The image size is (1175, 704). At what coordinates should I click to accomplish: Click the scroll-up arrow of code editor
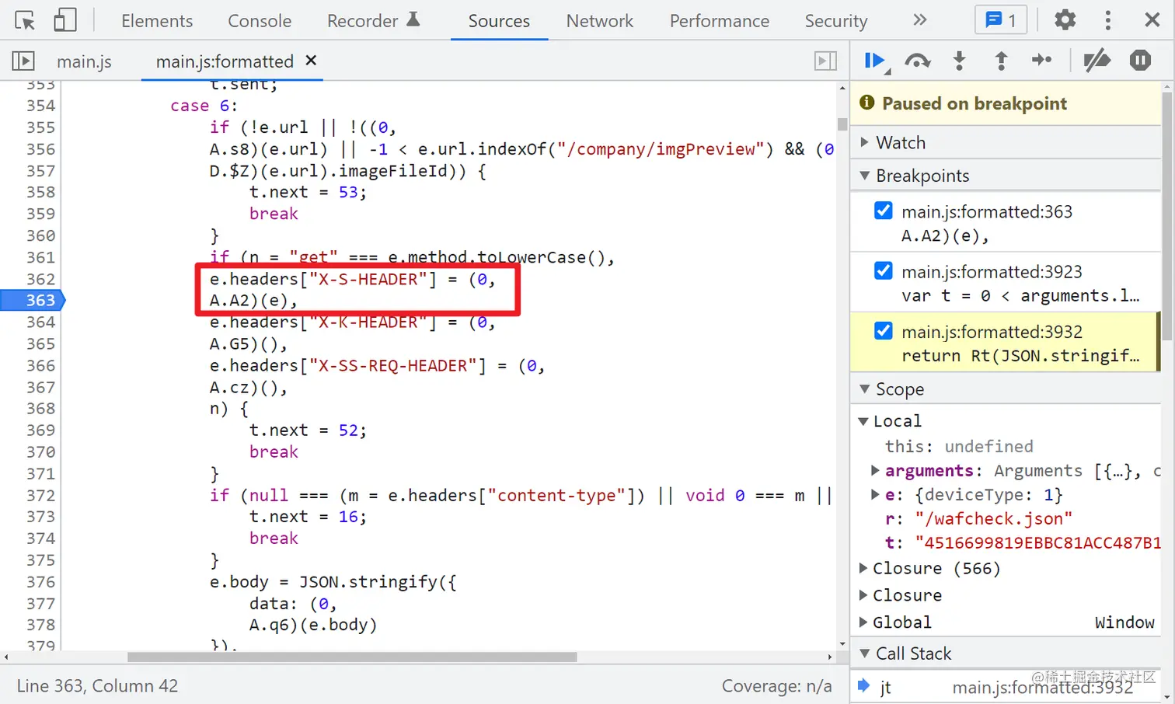(x=842, y=88)
